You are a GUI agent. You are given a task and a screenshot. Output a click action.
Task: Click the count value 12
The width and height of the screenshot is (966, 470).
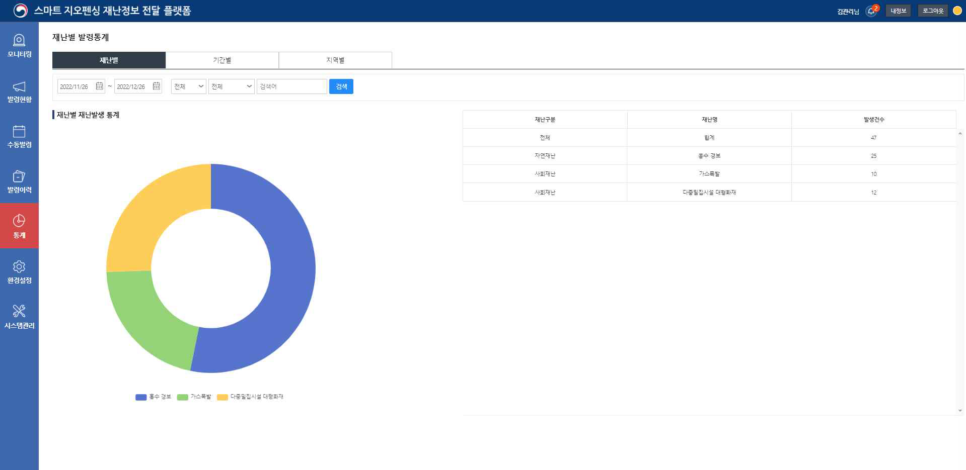[x=874, y=193]
